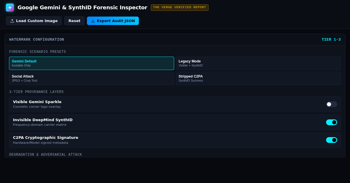Click the Gemini sparkle app logo icon
Viewport: 350px width, 183px height.
click(x=10, y=8)
